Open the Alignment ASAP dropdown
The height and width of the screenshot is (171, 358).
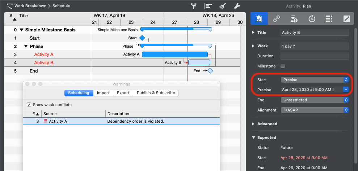coord(314,110)
